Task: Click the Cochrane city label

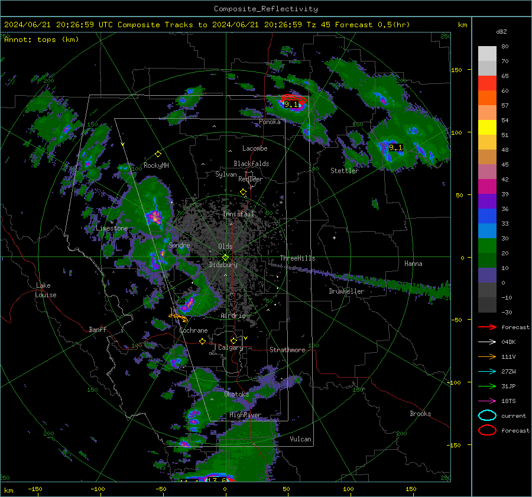Action: (193, 330)
